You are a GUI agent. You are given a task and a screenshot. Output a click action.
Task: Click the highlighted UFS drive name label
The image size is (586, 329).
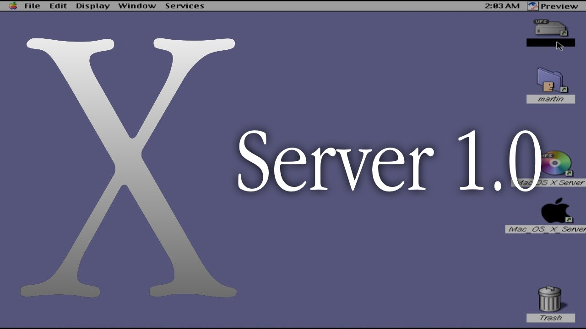coord(551,43)
